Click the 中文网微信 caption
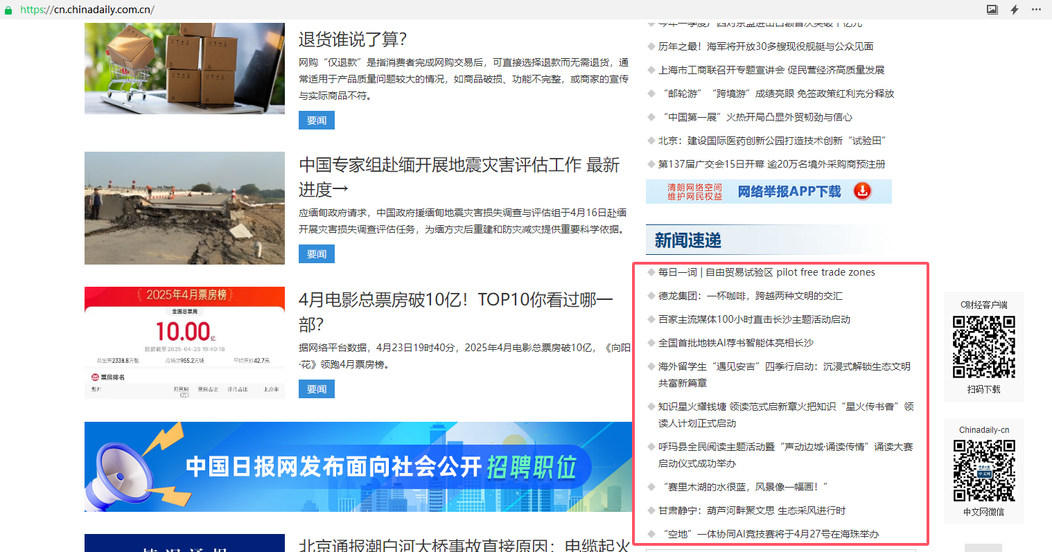The image size is (1052, 552). tap(984, 512)
